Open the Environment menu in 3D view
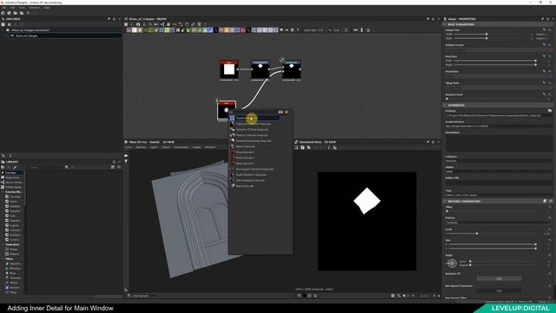Screen dimensions: 556x313 click(x=182, y=147)
